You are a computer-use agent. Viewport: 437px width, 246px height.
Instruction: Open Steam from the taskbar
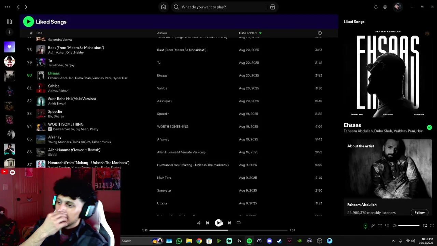click(x=279, y=241)
